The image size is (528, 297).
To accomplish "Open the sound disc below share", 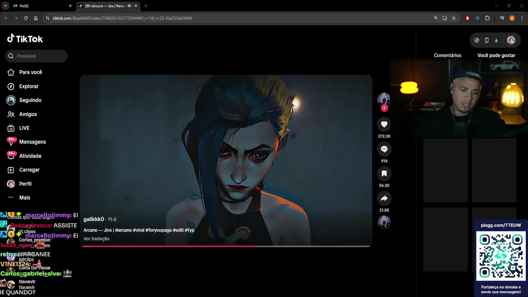I will [x=384, y=222].
